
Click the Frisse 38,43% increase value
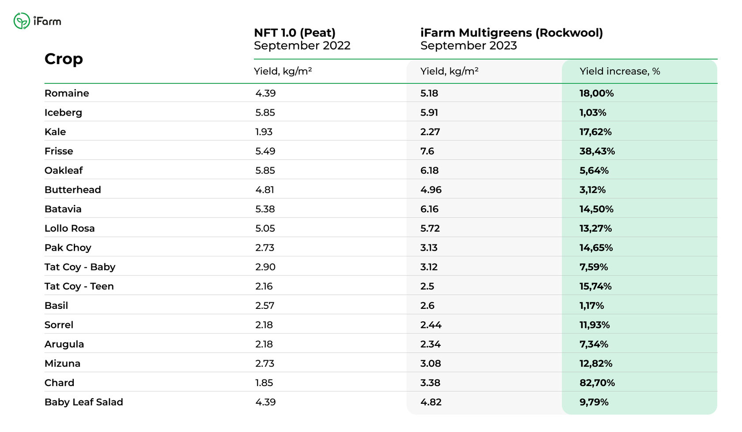tap(597, 151)
